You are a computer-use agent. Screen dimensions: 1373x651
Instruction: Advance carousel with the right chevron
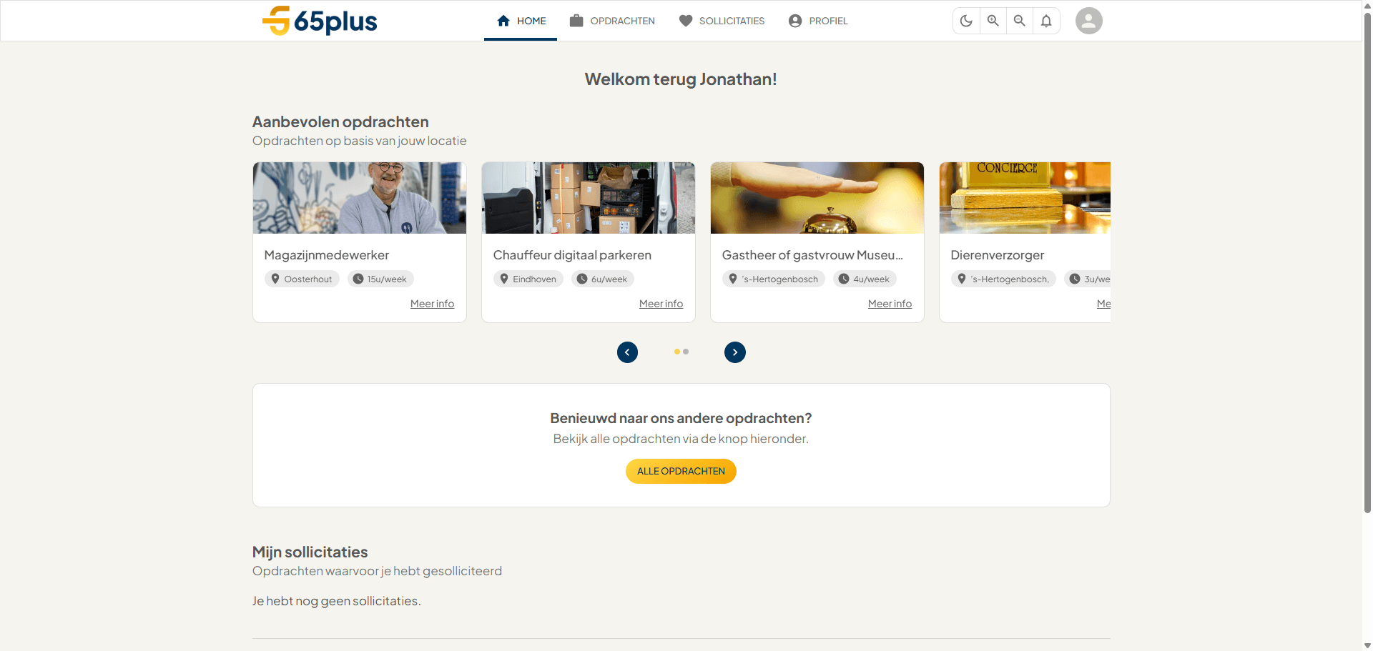[734, 352]
